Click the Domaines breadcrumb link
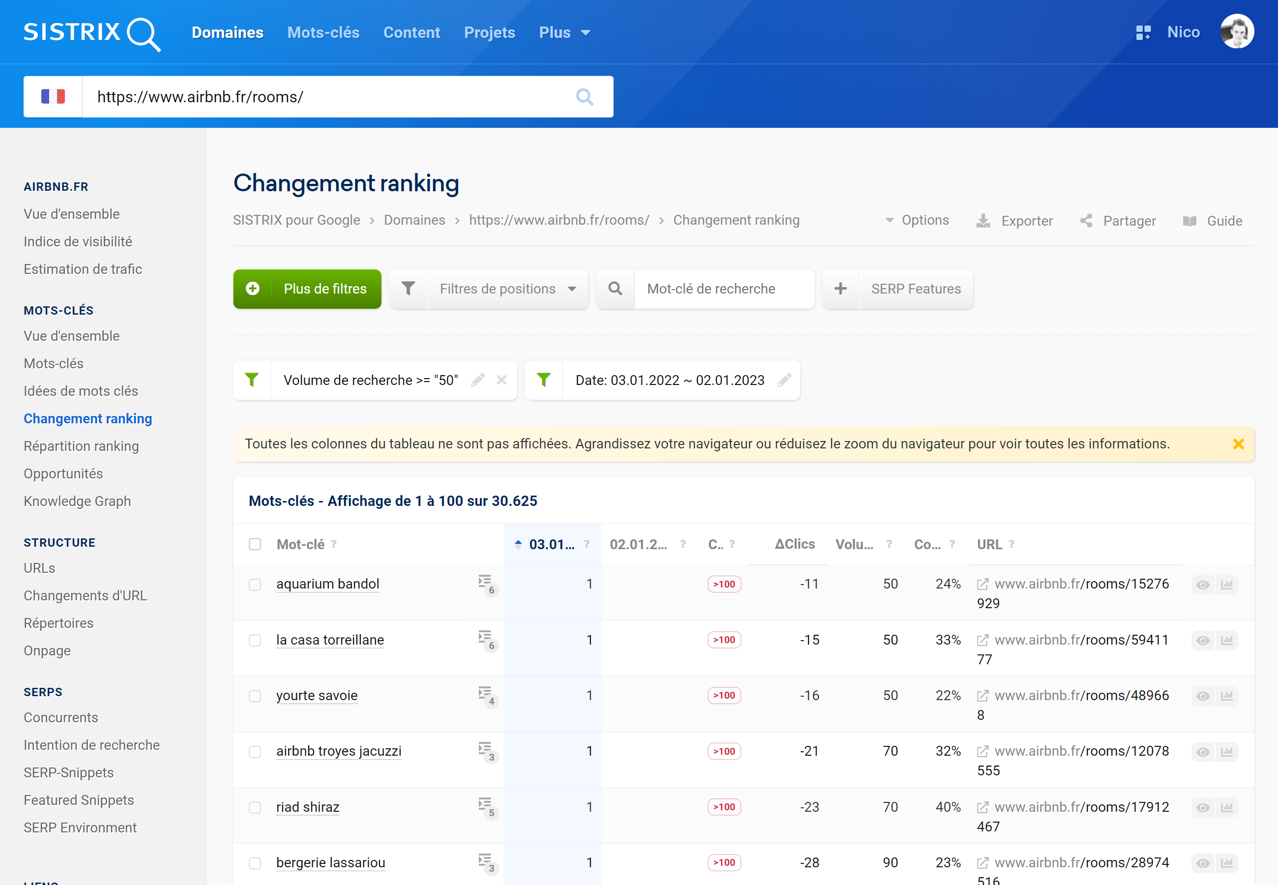 point(414,220)
